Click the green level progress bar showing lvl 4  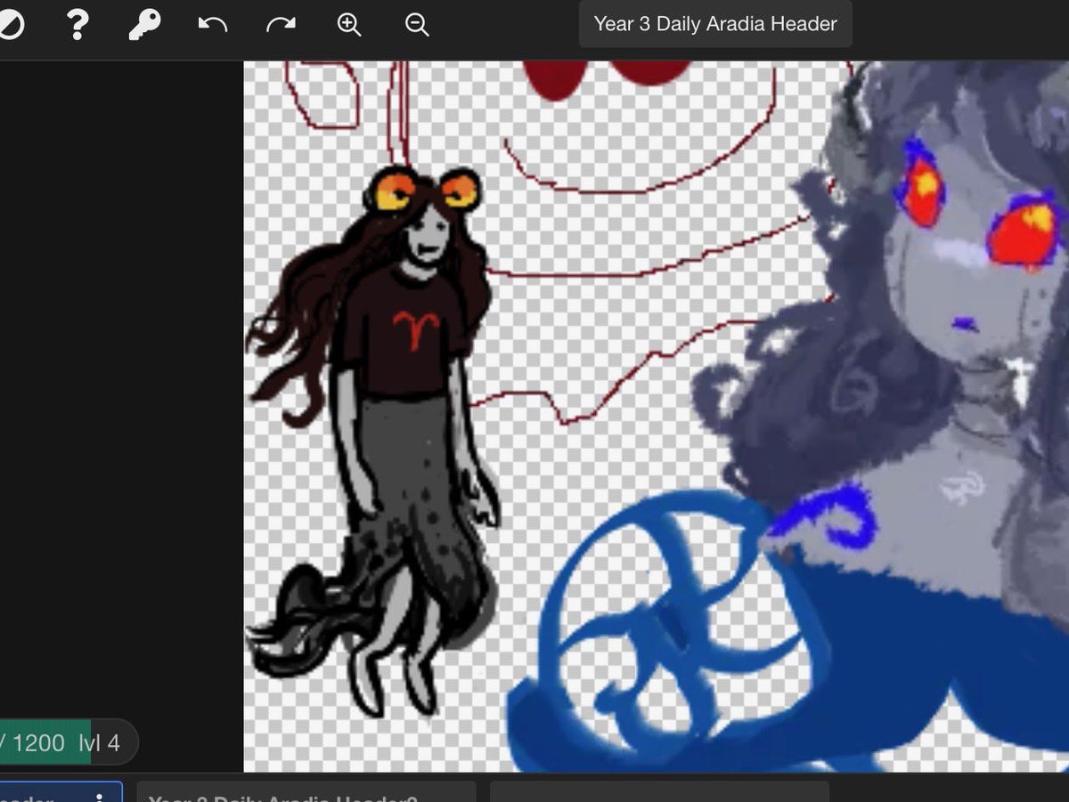[69, 742]
